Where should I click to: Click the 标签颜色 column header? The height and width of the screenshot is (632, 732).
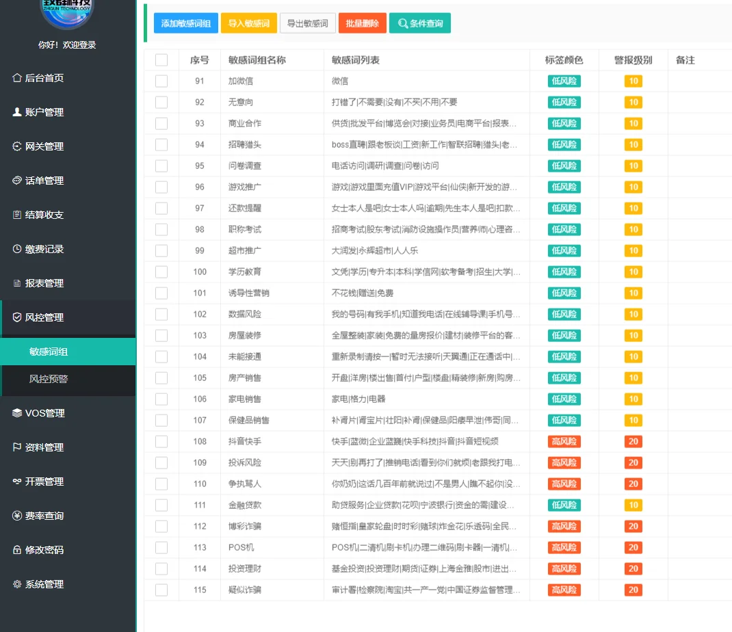pos(564,60)
